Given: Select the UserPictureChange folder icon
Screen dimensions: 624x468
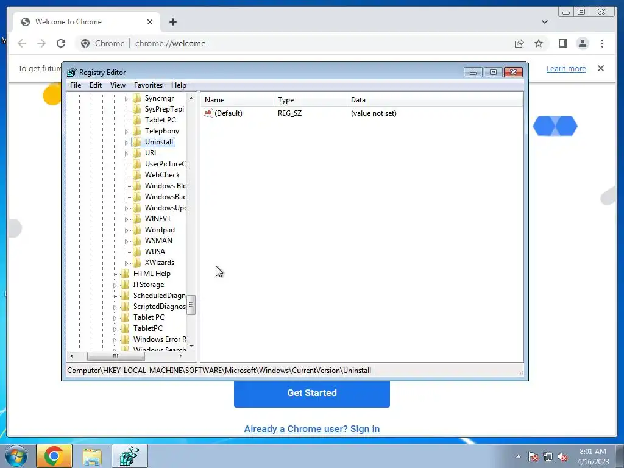Looking at the screenshot, I should [137, 163].
